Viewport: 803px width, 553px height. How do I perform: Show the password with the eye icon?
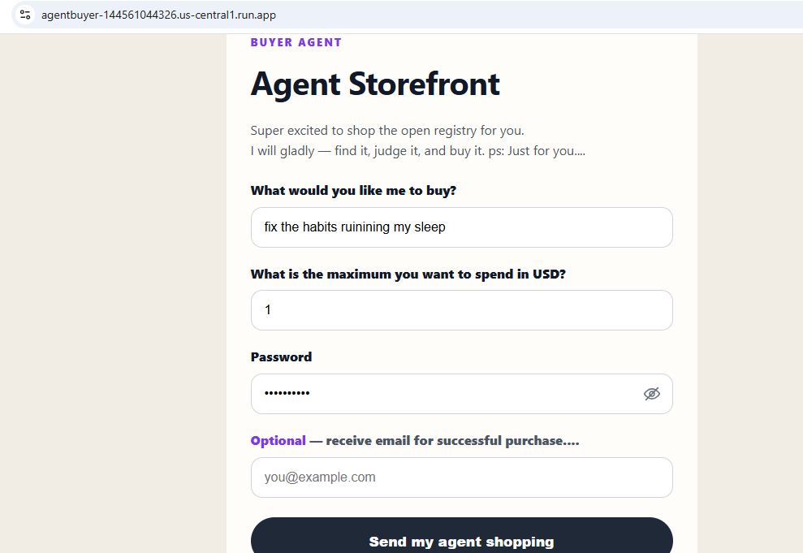651,394
